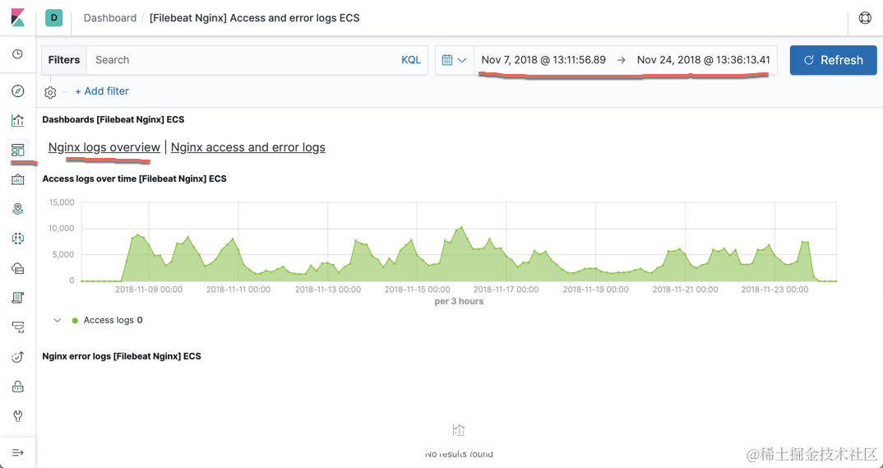This screenshot has width=883, height=468.
Task: Open Canvas icon in sidebar
Action: tap(18, 179)
